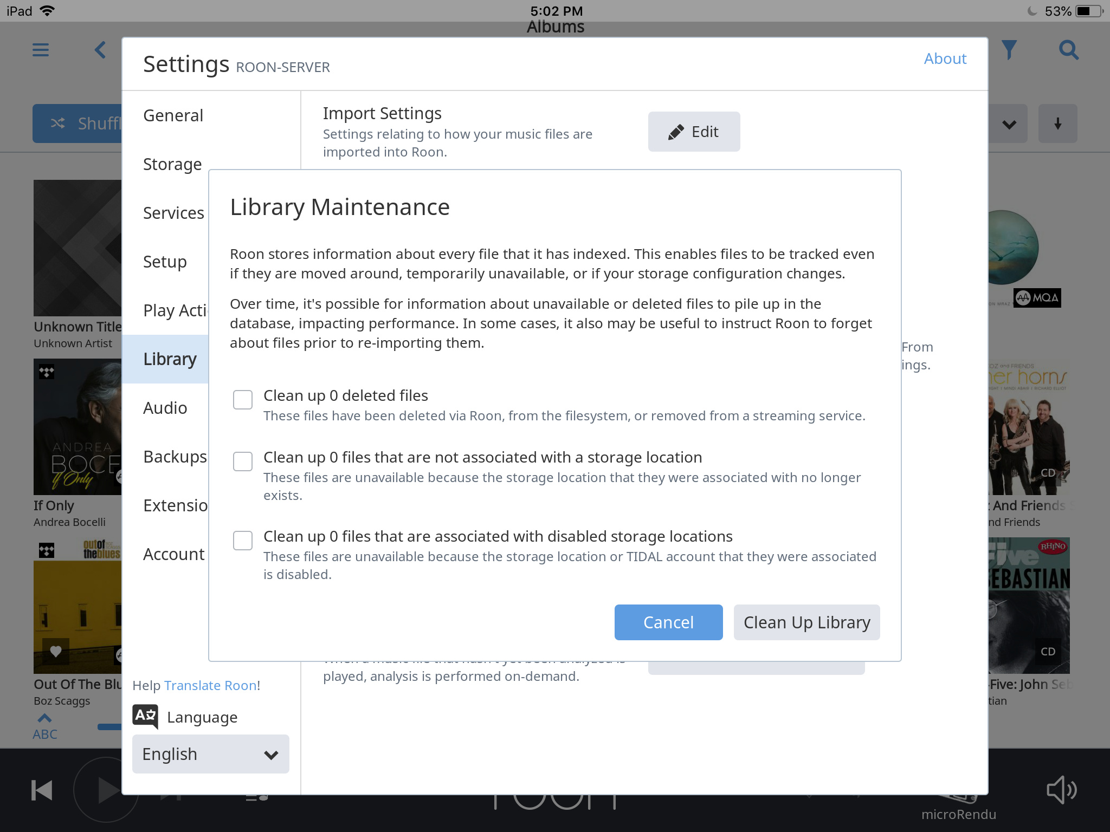This screenshot has height=832, width=1110.
Task: Select the Audio settings tab
Action: point(165,408)
